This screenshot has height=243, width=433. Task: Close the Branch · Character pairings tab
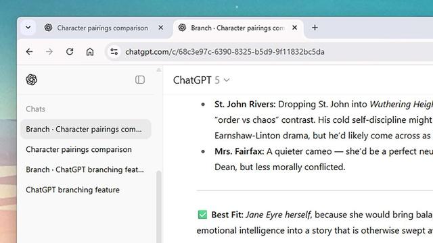295,28
